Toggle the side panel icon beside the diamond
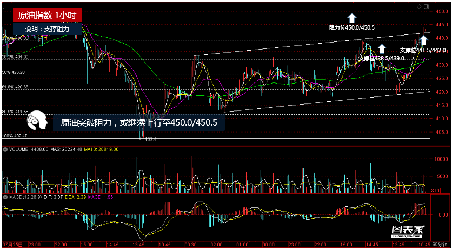The image size is (452, 250). tap(427, 6)
